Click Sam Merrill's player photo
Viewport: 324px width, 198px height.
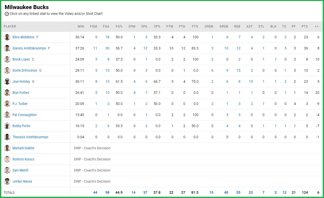(7, 170)
